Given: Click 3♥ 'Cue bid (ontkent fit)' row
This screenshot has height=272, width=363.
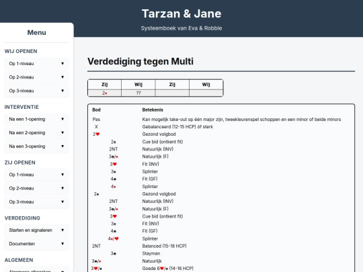Looking at the screenshot, I should click(x=221, y=216).
